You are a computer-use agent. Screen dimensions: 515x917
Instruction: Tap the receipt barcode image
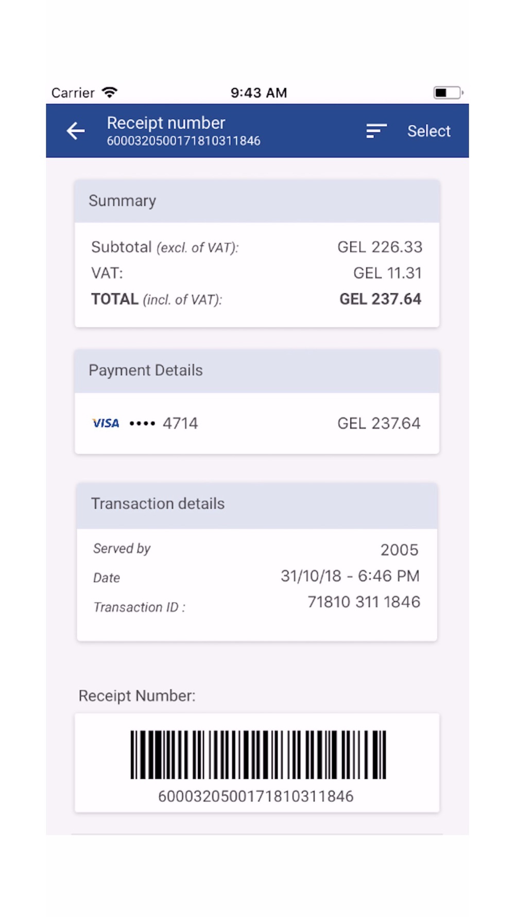click(258, 754)
